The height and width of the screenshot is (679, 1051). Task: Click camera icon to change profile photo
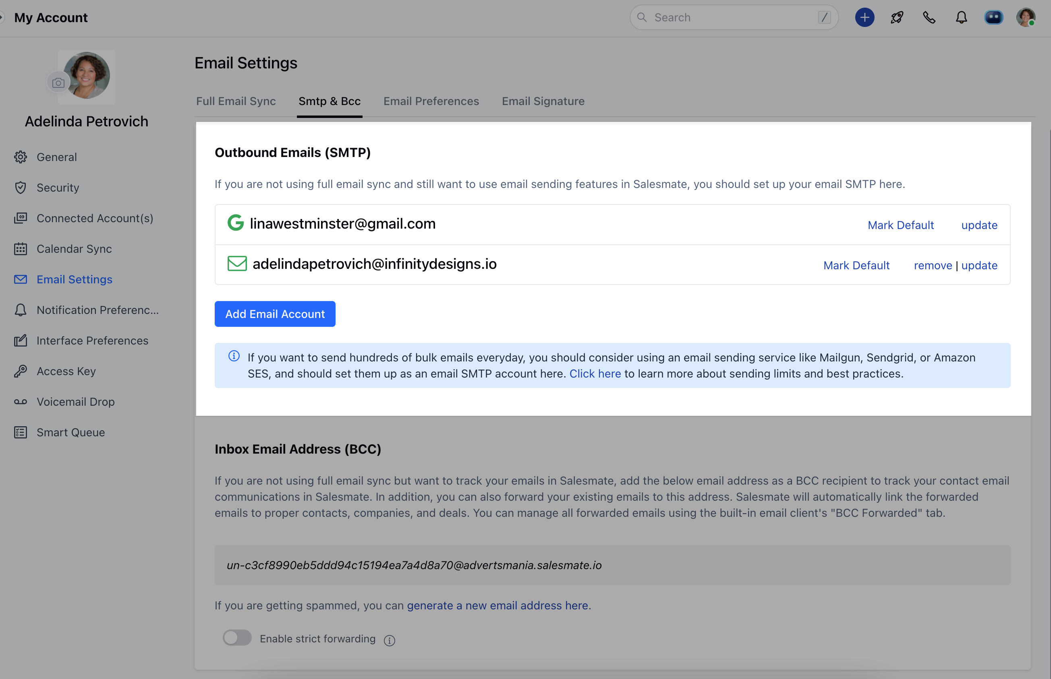click(x=58, y=83)
